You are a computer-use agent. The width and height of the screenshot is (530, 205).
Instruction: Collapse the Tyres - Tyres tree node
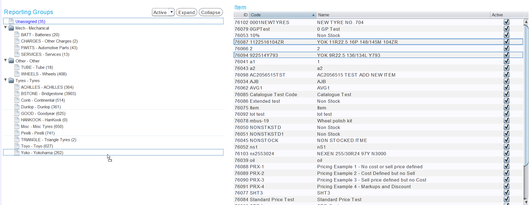click(x=6, y=80)
